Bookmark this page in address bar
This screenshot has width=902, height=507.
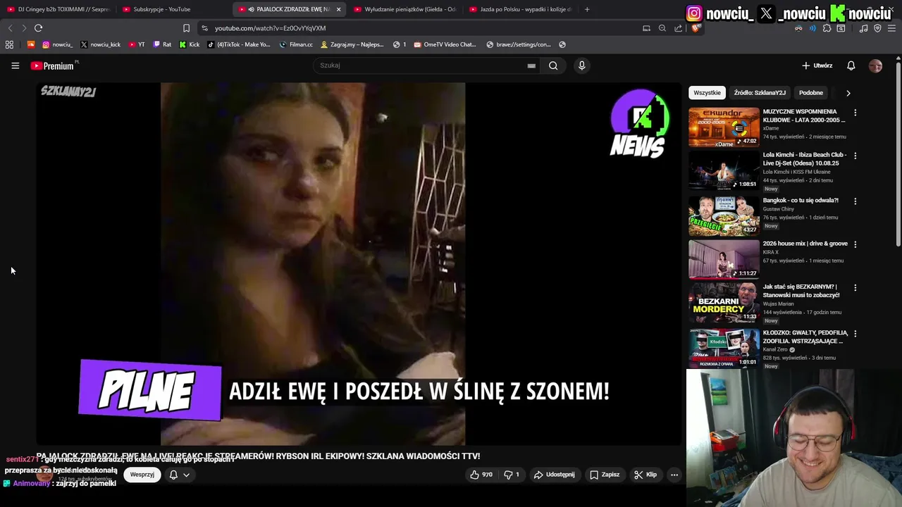tap(186, 28)
